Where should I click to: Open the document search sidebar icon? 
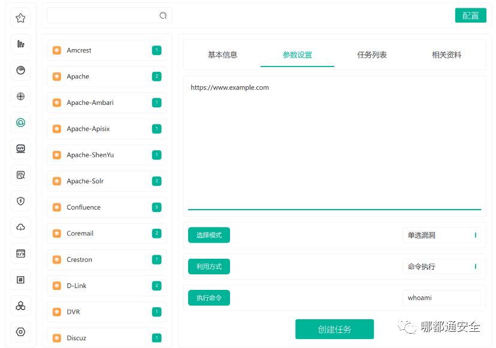20,175
